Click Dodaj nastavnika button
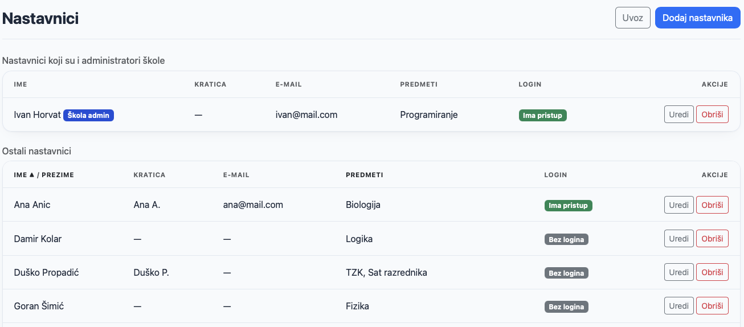Image resolution: width=744 pixels, height=327 pixels. click(x=697, y=18)
